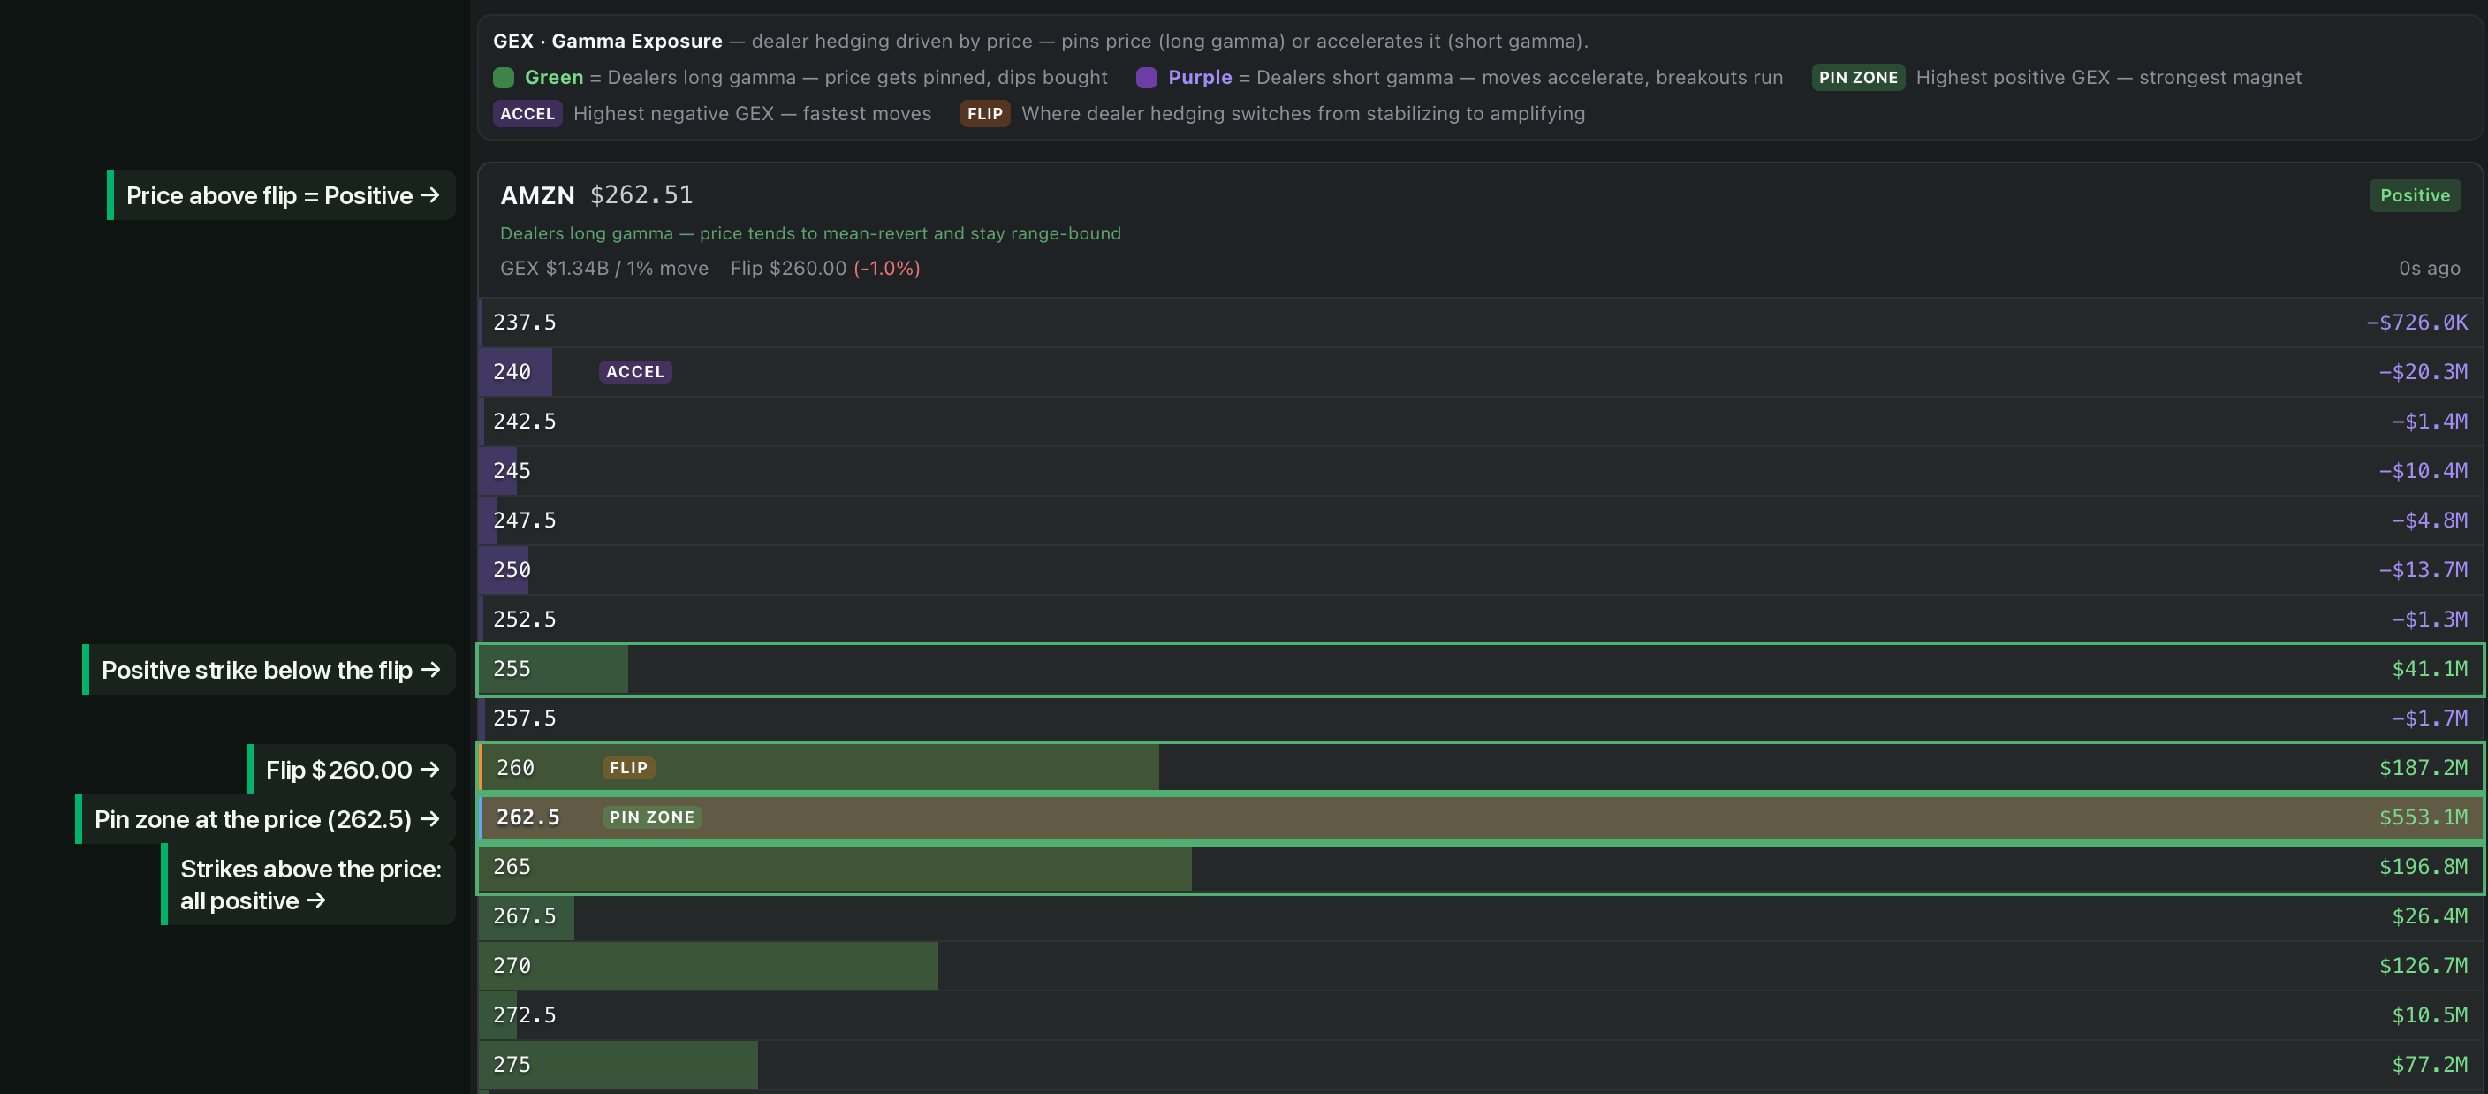2488x1094 pixels.
Task: Click the FLIP legend badge
Action: pyautogui.click(x=984, y=113)
